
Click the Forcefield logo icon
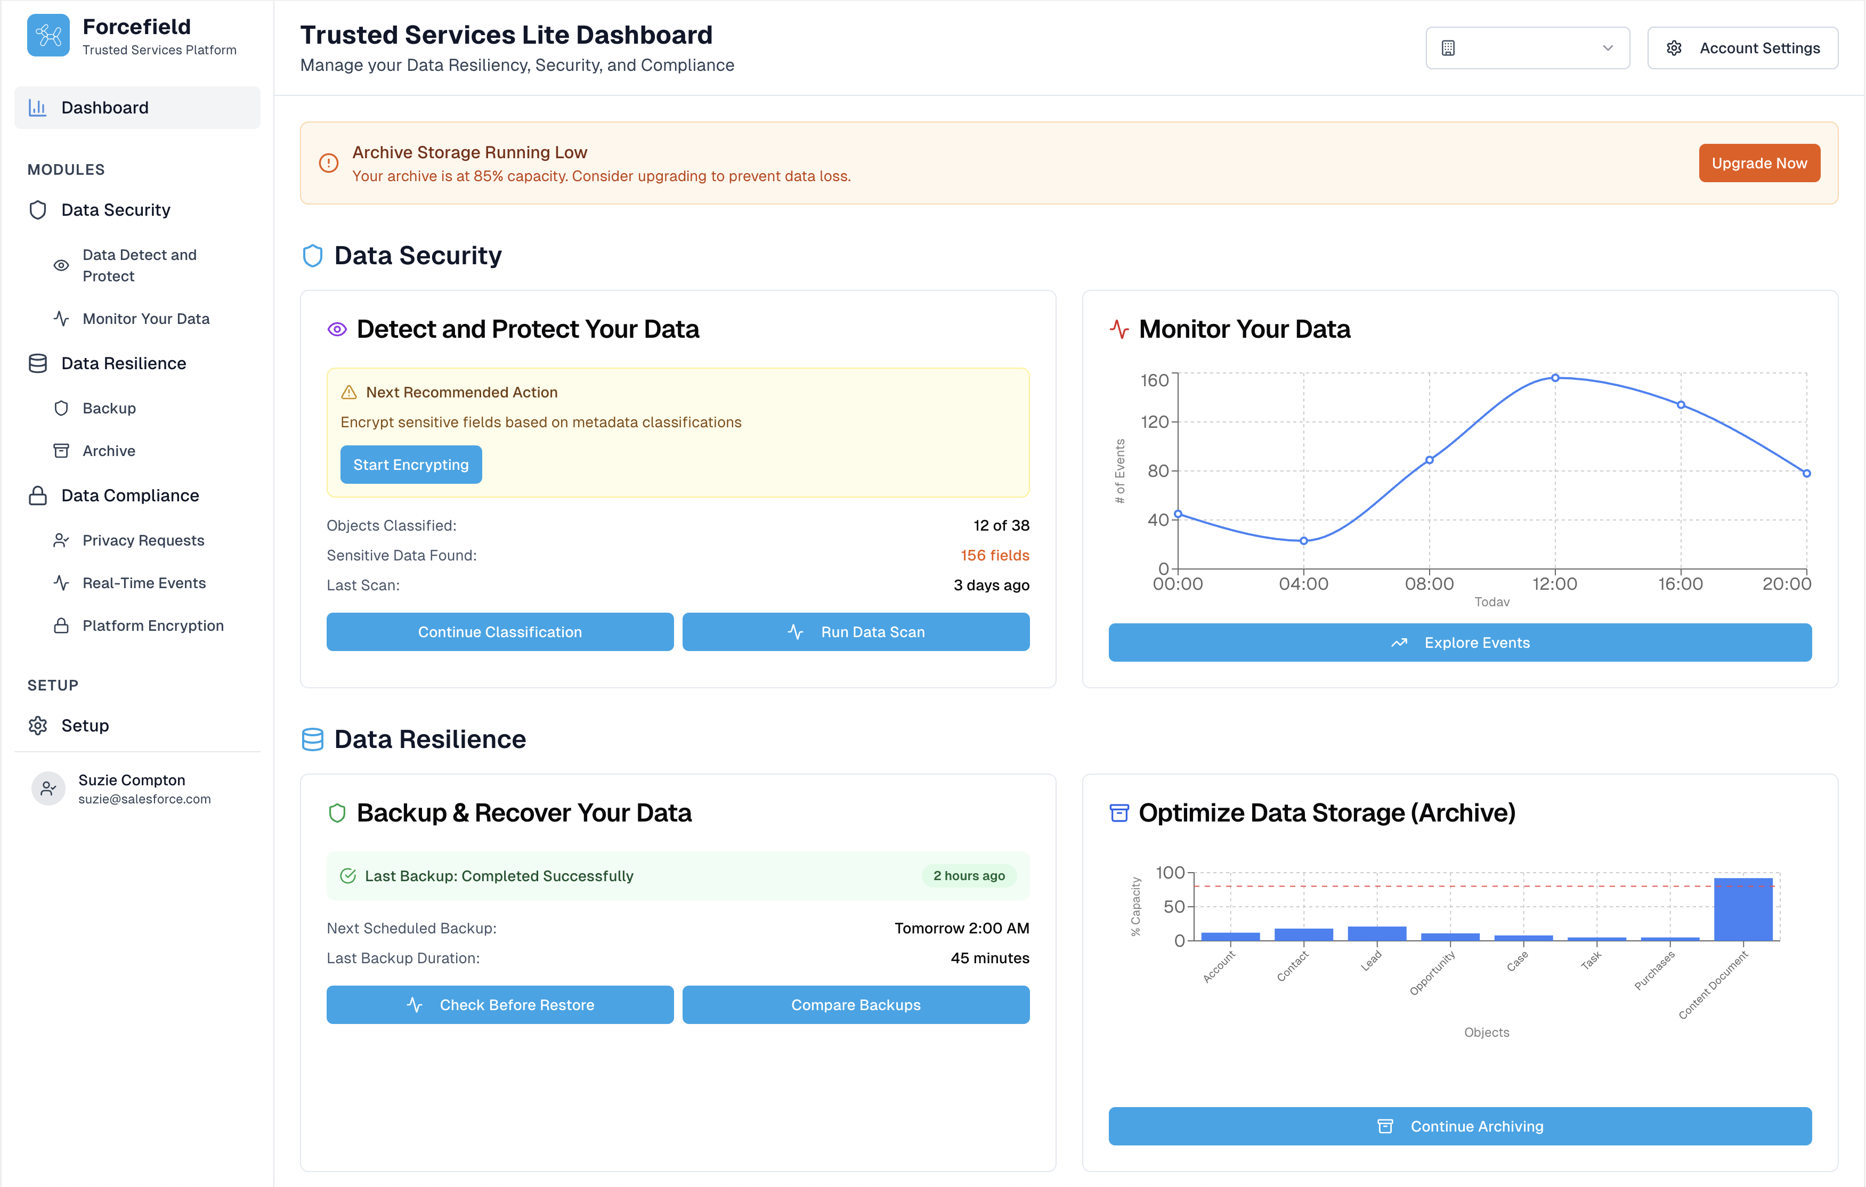coord(48,35)
